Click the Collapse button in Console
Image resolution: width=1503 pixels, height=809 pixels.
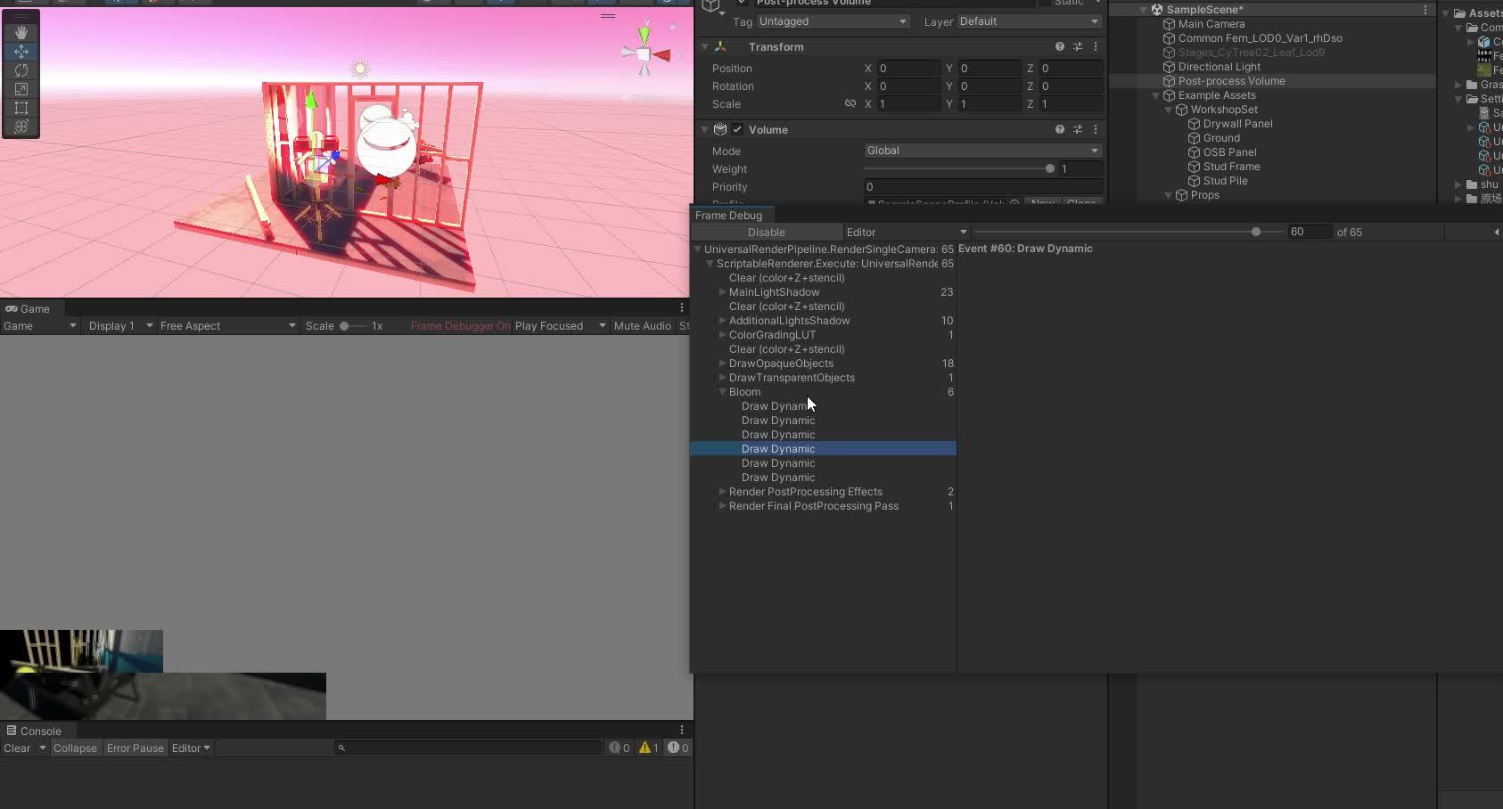(75, 748)
